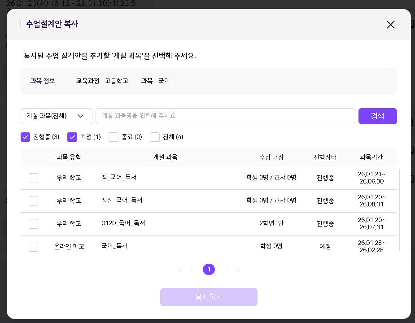Select page 1 in pagination

[209, 269]
